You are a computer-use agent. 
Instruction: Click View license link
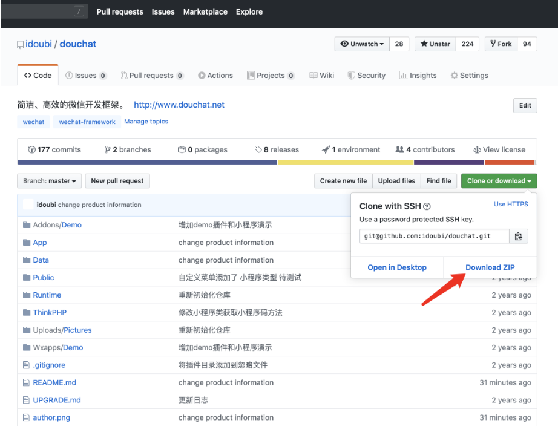point(499,150)
